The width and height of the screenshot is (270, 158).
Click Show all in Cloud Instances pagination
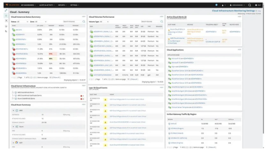[x=56, y=78]
